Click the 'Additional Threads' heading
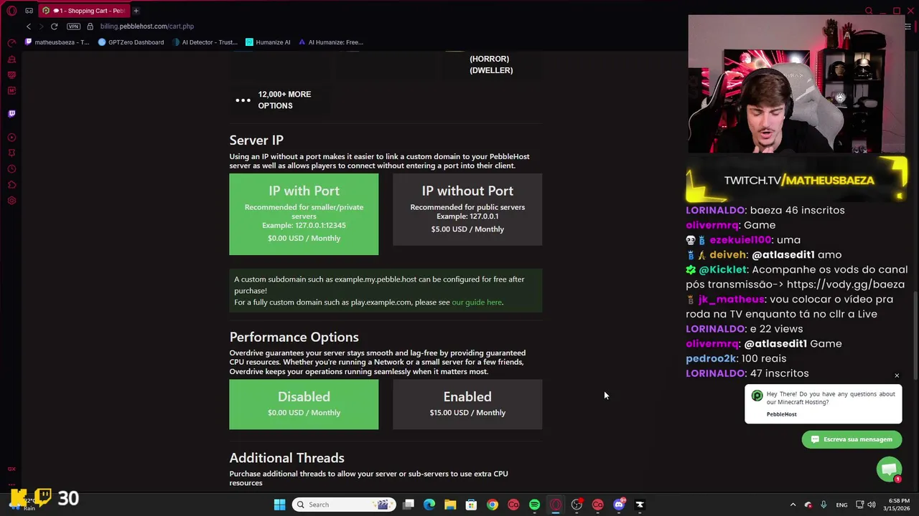Screen dimensions: 919x516 tap(286, 458)
